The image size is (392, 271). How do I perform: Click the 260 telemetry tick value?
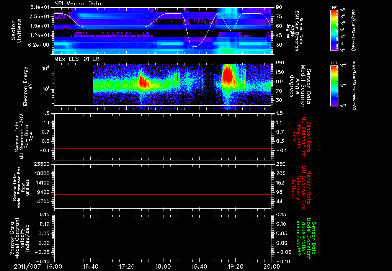pos(280,164)
